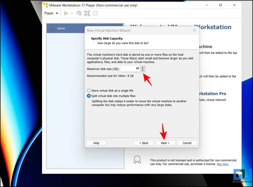Proceed with the Next > button
The image size is (253, 187).
click(x=165, y=143)
